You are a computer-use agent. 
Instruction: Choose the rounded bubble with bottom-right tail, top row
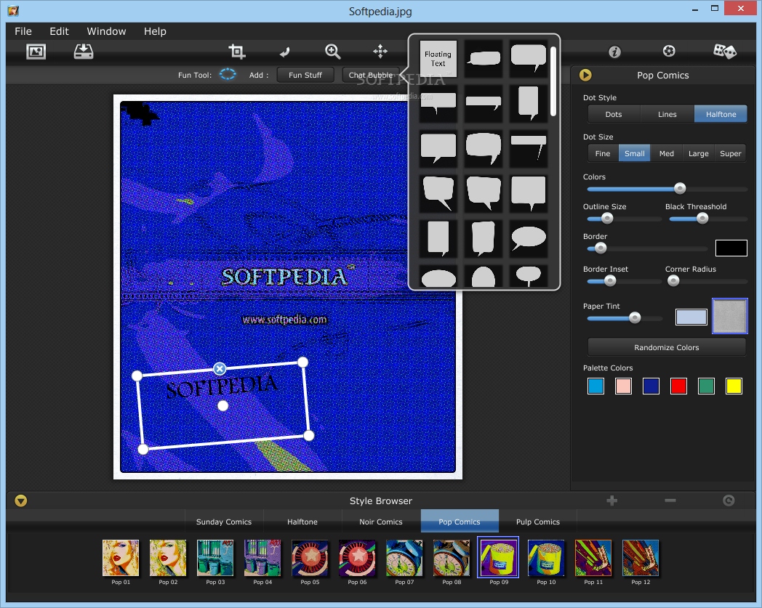[x=529, y=58]
